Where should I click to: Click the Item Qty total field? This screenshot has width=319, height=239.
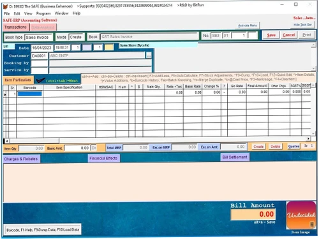(x=31, y=148)
